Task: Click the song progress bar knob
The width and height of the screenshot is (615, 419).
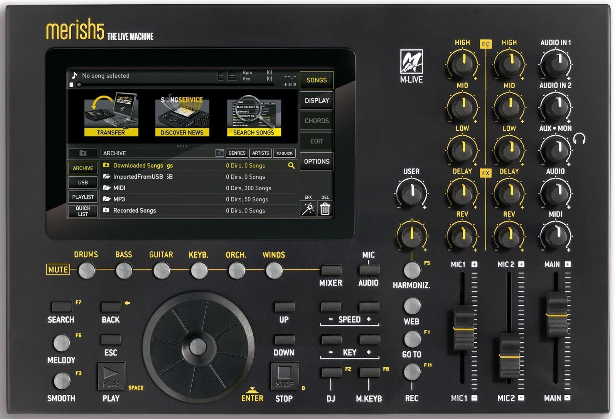Action: (x=79, y=84)
